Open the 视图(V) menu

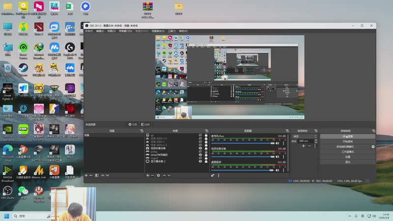coord(112,31)
